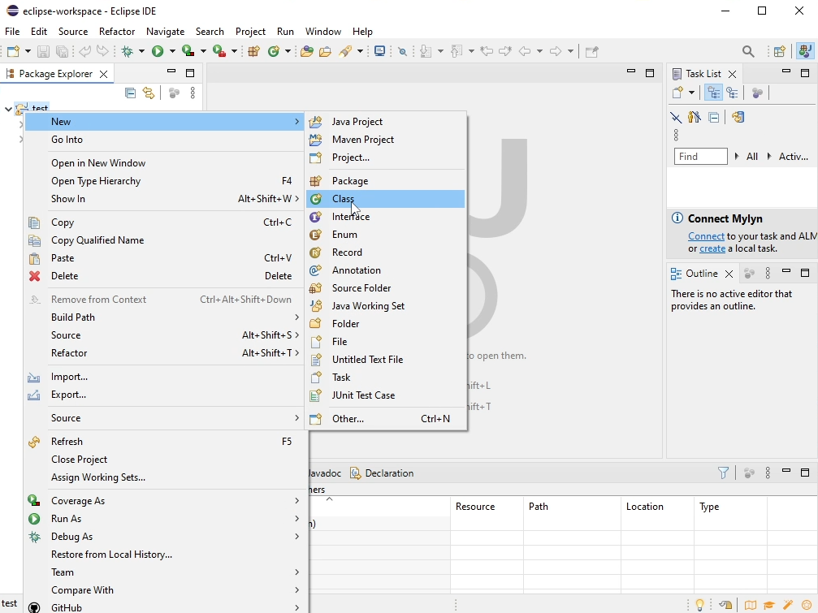This screenshot has width=818, height=613.
Task: Open the Navigate menu in the menu bar
Action: click(165, 32)
